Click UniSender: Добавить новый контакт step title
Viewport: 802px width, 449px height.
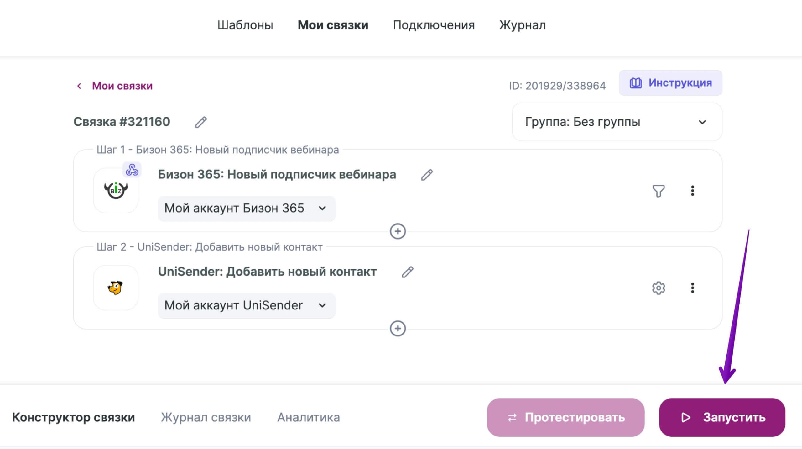(267, 272)
